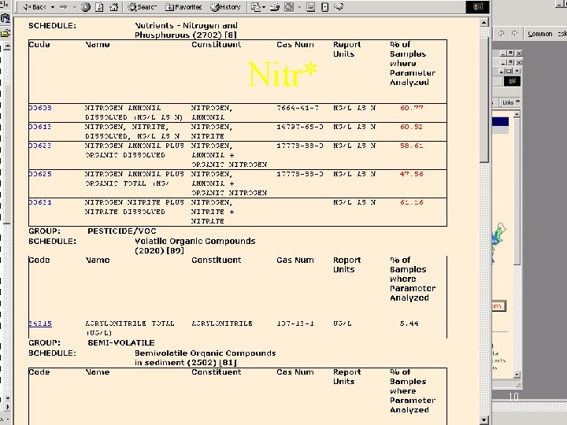Click Volatile Organic Compounds schedule title

coord(195,246)
